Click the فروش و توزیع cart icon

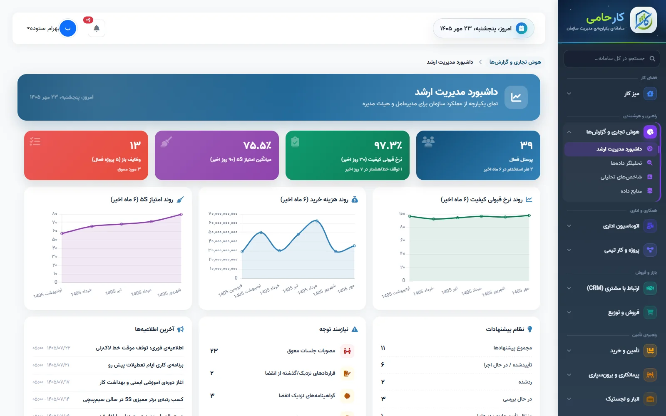(x=650, y=312)
